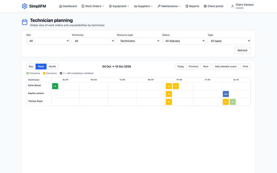Open the Reports document icon

pos(187,6)
